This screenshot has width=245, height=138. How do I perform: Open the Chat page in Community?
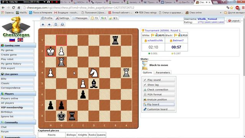[17, 127]
